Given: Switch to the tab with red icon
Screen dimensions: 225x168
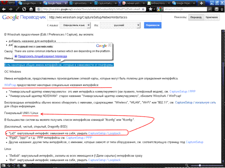Looking at the screenshot, I should click(133, 3).
